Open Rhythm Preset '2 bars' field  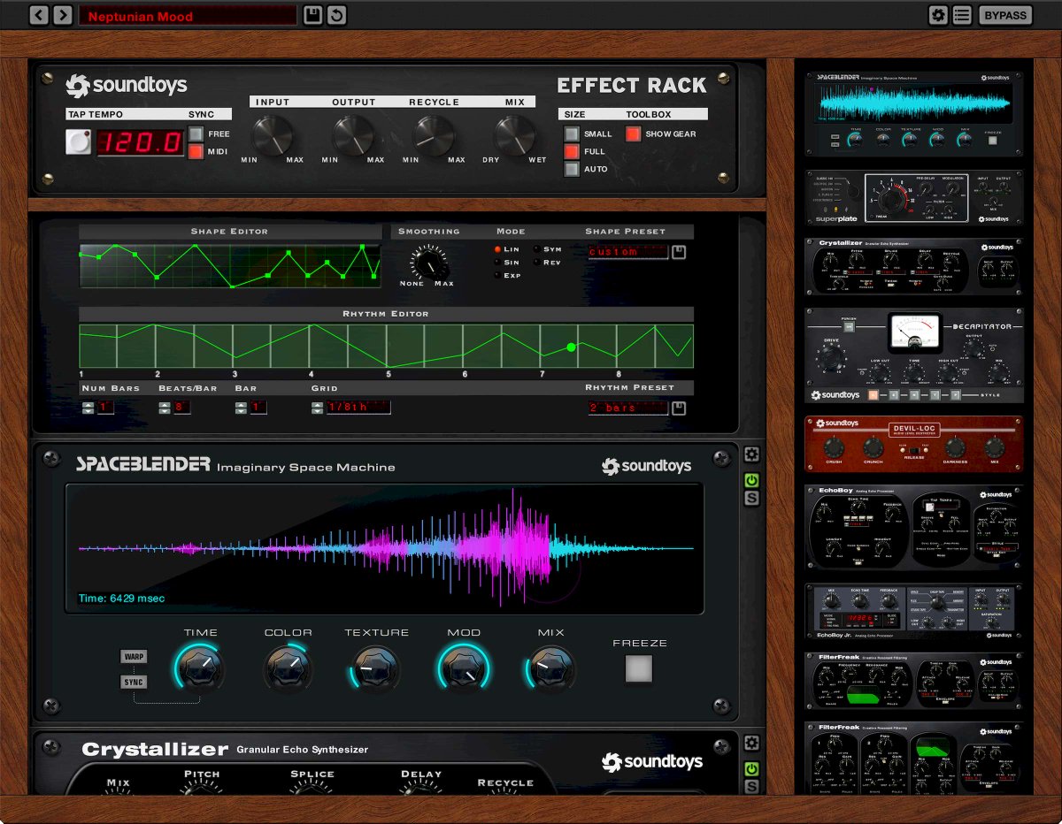point(628,408)
